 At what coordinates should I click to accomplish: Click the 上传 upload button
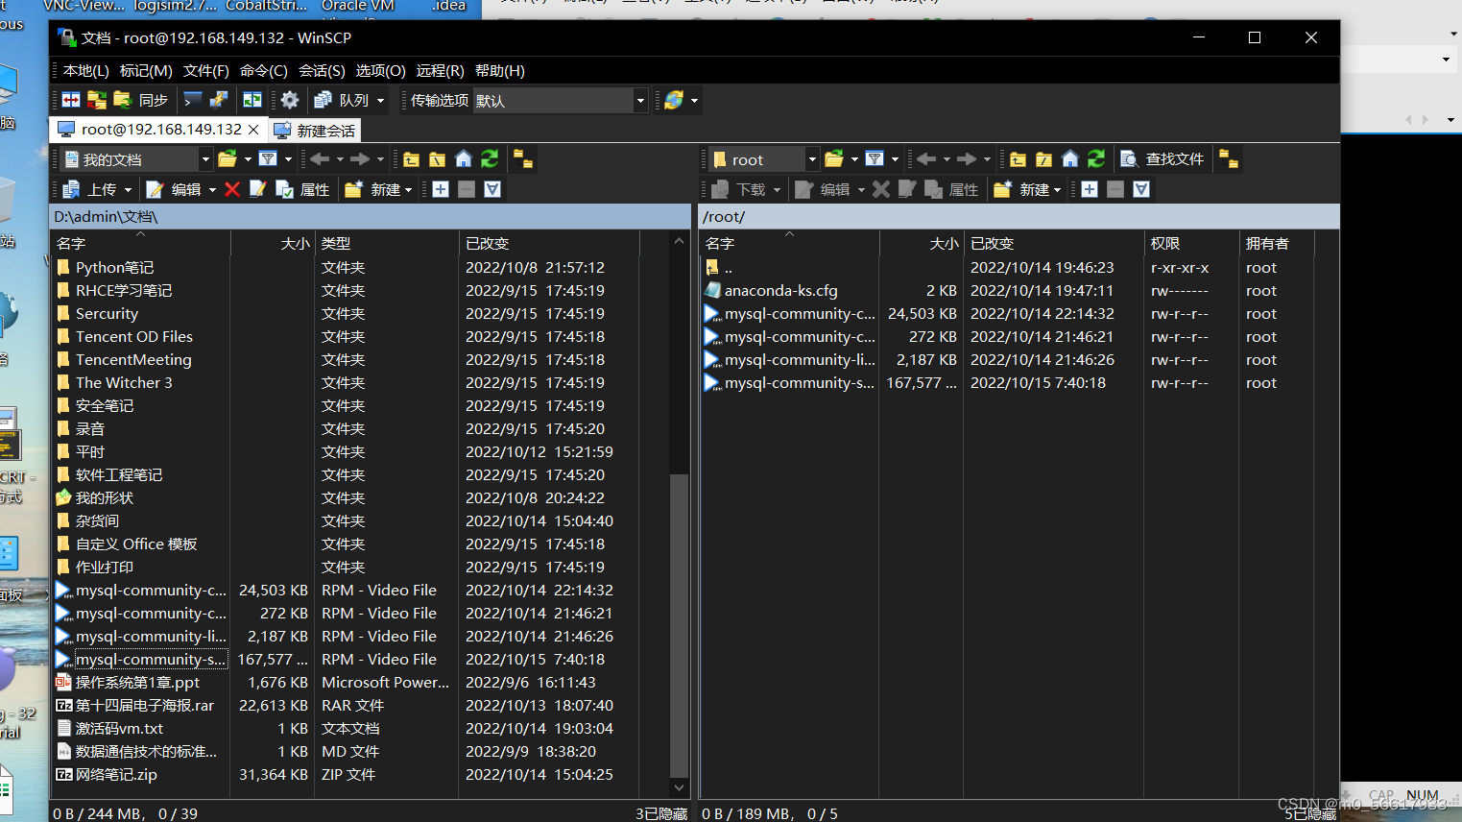[x=90, y=189]
